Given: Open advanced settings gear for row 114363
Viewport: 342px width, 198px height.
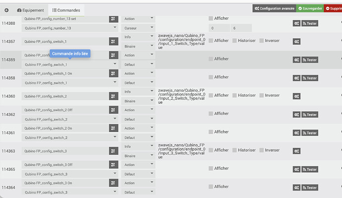Looking at the screenshot, I should pyautogui.click(x=296, y=151).
